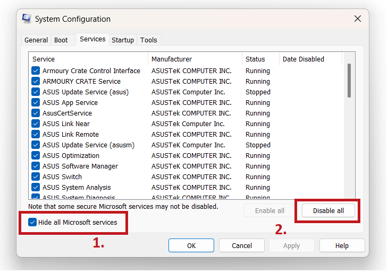The width and height of the screenshot is (388, 274).
Task: Go to the Startup tab
Action: coord(123,40)
